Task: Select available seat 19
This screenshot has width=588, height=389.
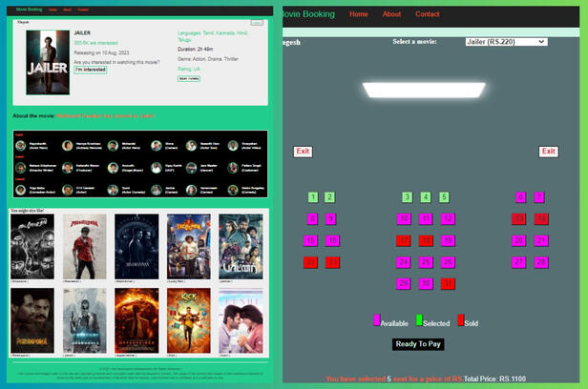Action: pyautogui.click(x=448, y=240)
